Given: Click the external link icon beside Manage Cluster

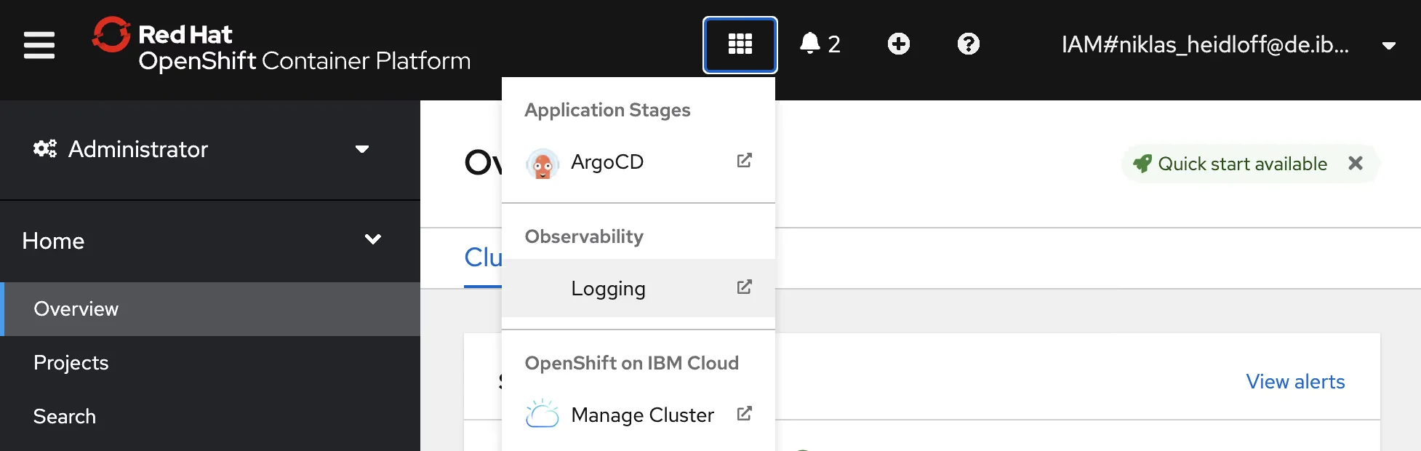Looking at the screenshot, I should point(744,414).
